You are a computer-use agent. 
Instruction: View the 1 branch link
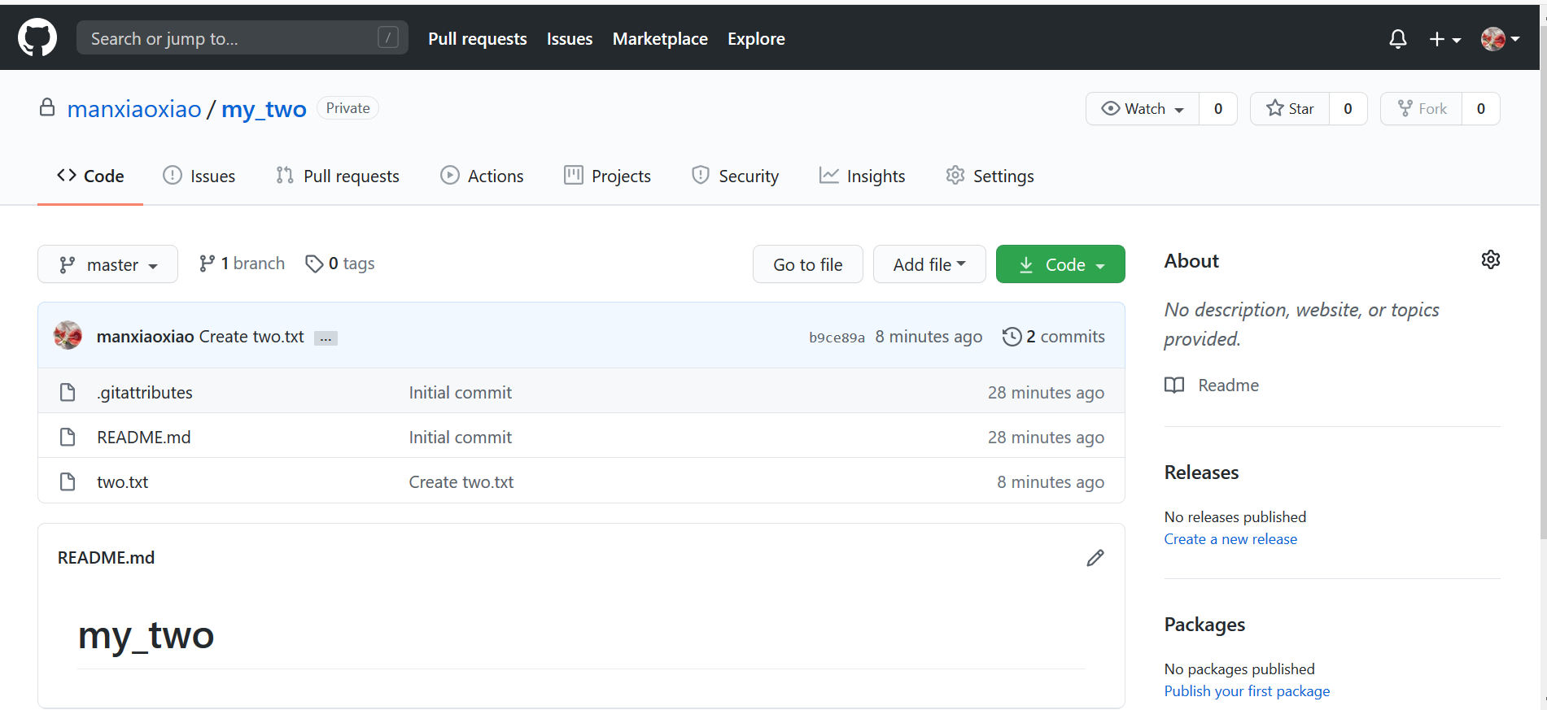pos(242,264)
